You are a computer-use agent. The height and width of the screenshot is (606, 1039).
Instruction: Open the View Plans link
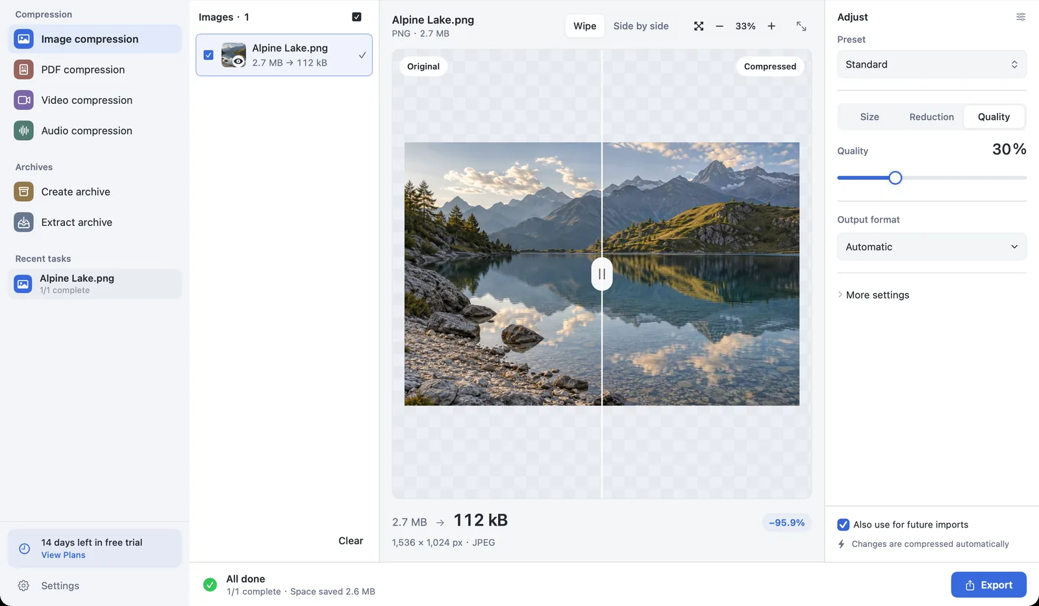pyautogui.click(x=64, y=555)
